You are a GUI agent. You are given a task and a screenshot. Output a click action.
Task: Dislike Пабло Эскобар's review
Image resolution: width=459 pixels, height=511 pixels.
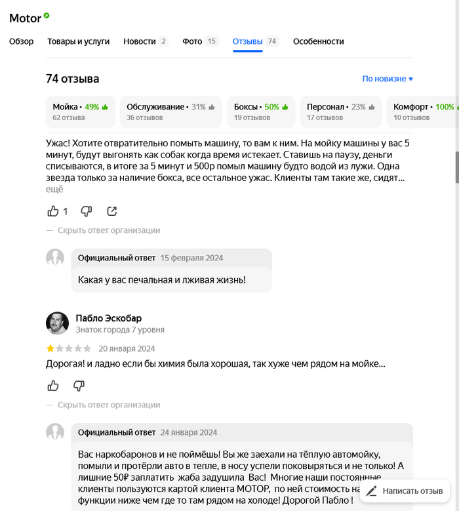point(79,386)
